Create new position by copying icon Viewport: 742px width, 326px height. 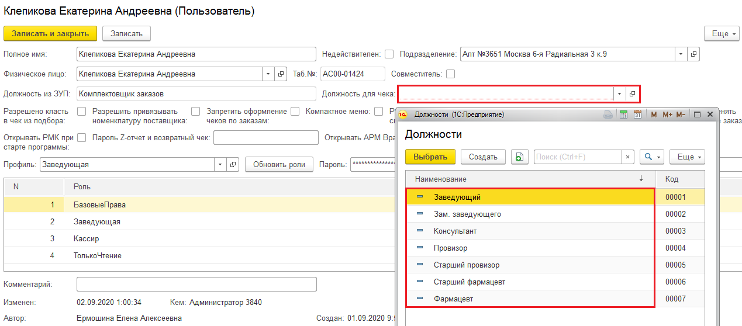[519, 157]
